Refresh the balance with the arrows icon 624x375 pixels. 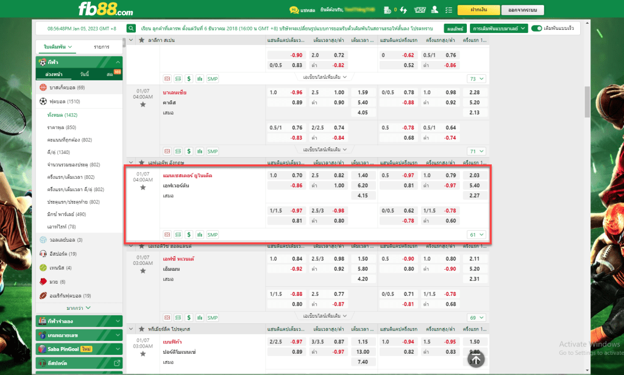403,10
